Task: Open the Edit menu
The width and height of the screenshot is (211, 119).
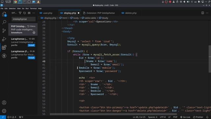Action: (x=6, y=9)
